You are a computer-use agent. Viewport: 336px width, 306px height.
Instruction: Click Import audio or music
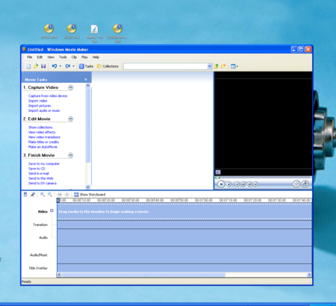pos(44,110)
